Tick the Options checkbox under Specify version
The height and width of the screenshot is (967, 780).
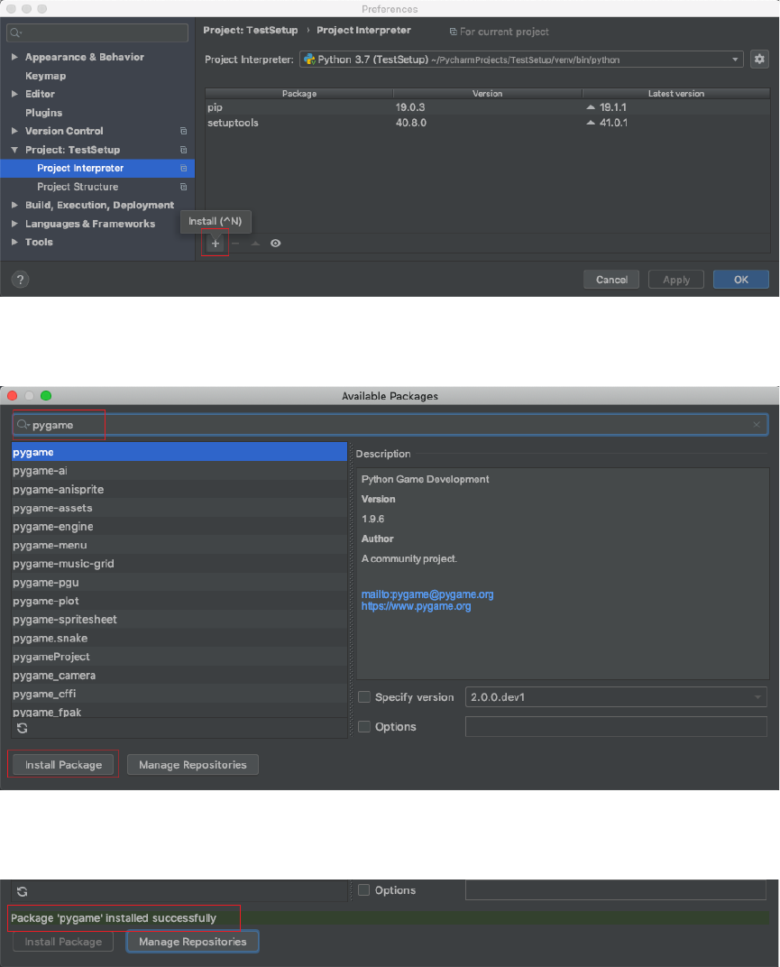coord(364,727)
